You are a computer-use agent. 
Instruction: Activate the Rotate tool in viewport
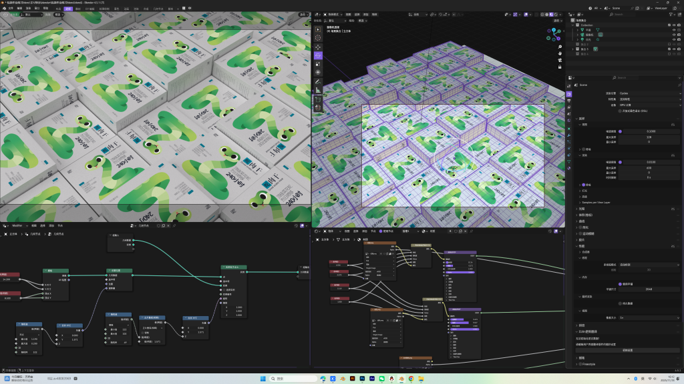coord(318,56)
